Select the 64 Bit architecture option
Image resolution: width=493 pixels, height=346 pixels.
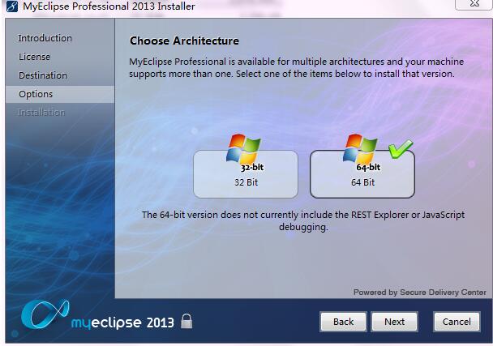pos(362,174)
